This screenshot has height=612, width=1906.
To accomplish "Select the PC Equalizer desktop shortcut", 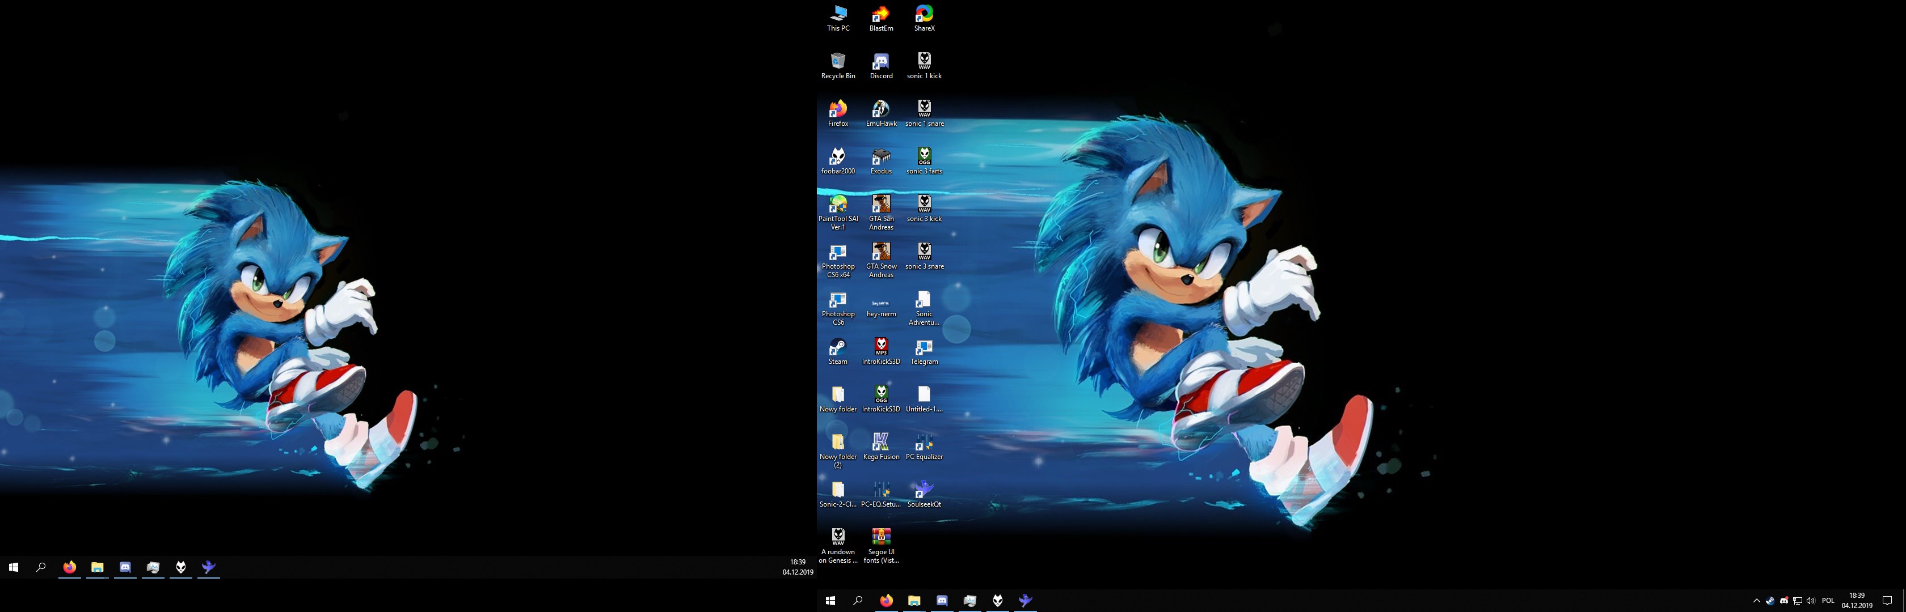I will 924,447.
